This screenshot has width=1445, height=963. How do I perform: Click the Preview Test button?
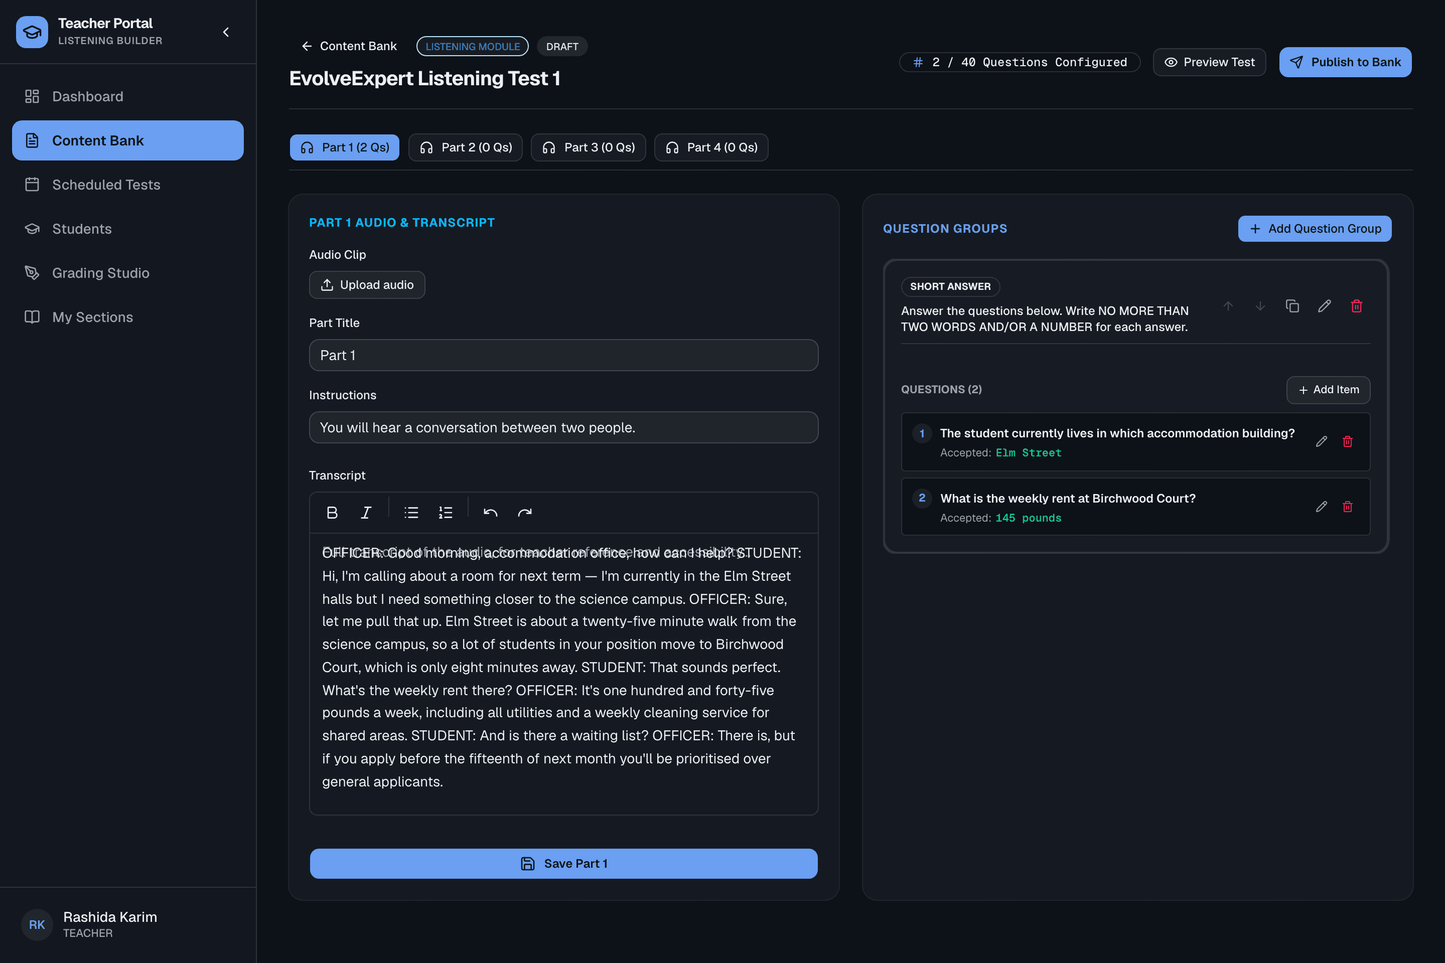click(1209, 62)
